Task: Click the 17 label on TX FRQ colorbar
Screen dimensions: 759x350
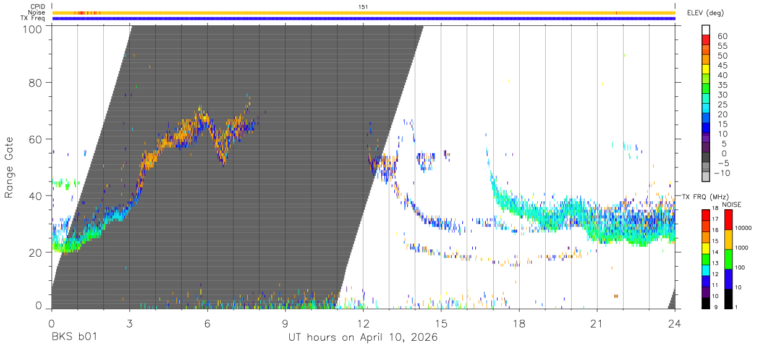Action: [716, 219]
